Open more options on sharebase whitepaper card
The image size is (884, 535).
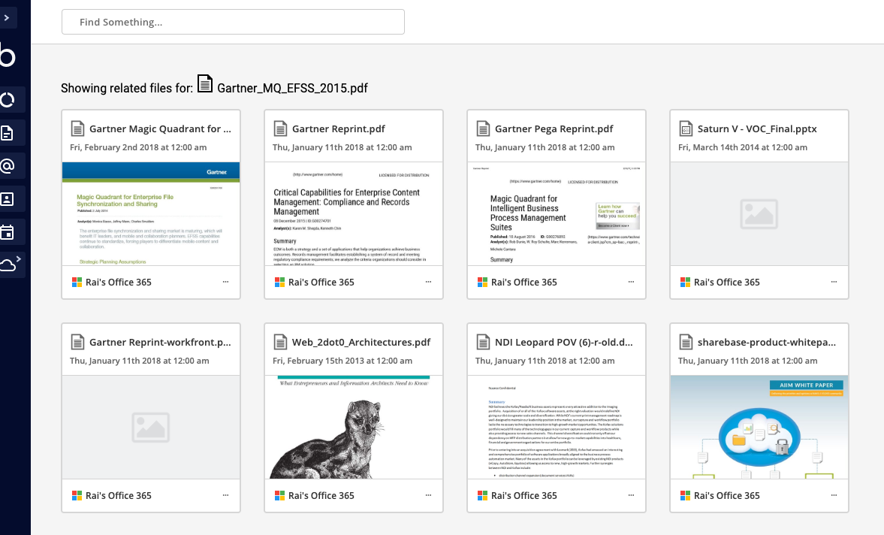(834, 495)
